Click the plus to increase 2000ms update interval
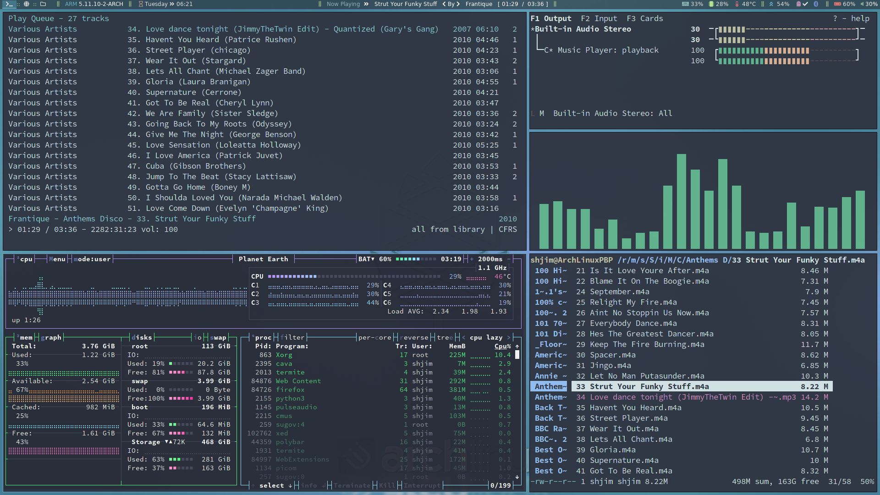The width and height of the screenshot is (880, 495). click(x=472, y=259)
